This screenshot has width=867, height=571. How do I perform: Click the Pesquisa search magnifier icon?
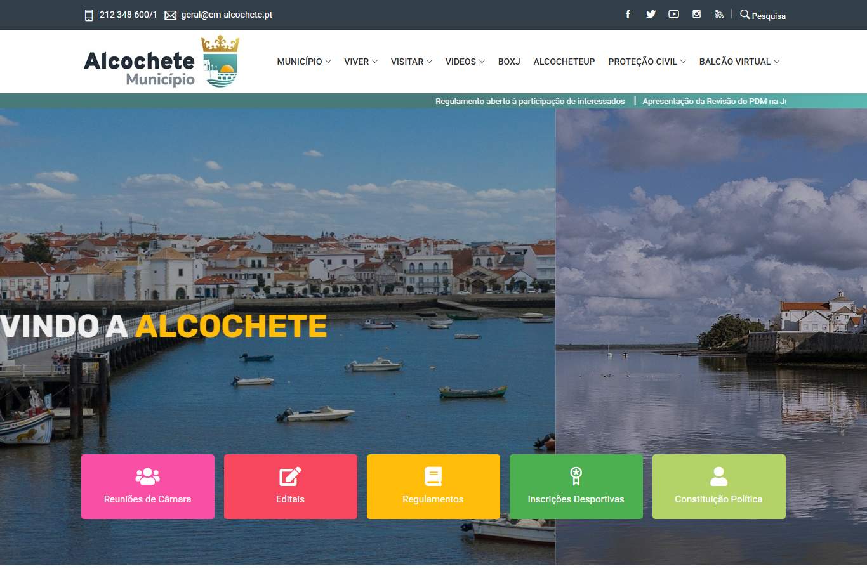click(x=745, y=14)
